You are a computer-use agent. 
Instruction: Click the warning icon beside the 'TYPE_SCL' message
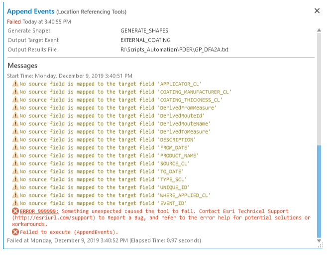pos(15,179)
